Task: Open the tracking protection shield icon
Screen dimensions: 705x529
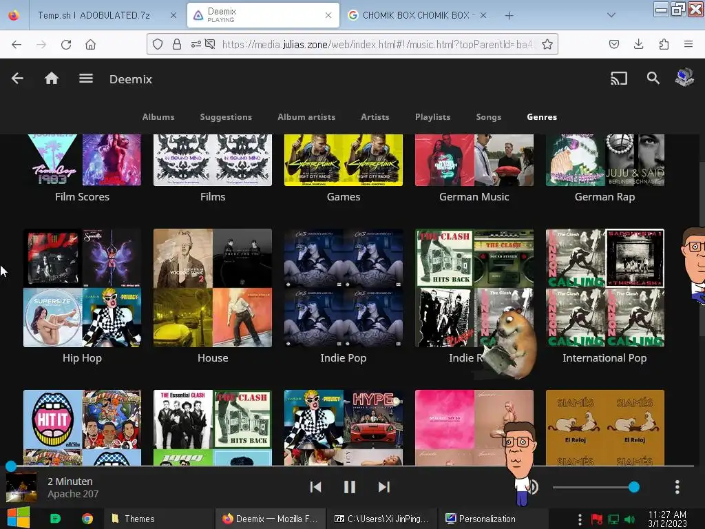Action: (x=158, y=44)
